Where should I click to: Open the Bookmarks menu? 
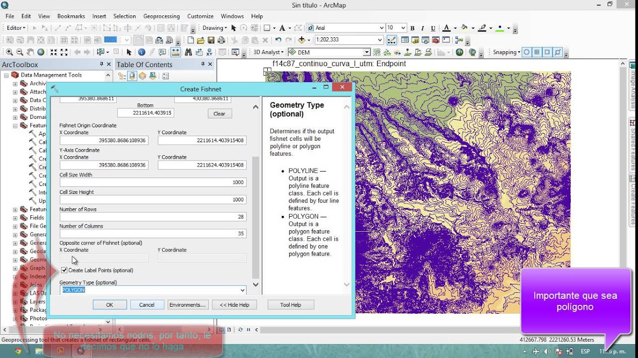(x=71, y=16)
